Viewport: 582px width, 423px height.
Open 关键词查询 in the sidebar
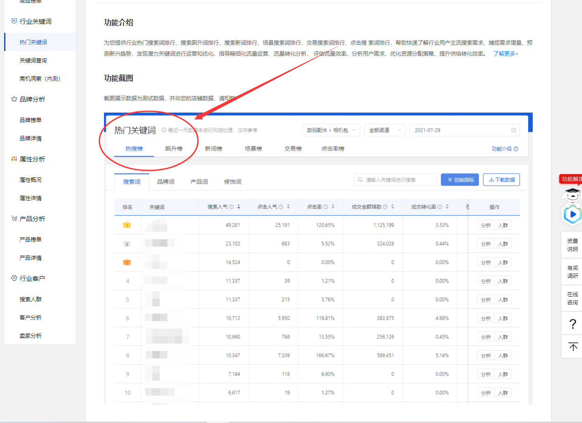click(33, 60)
